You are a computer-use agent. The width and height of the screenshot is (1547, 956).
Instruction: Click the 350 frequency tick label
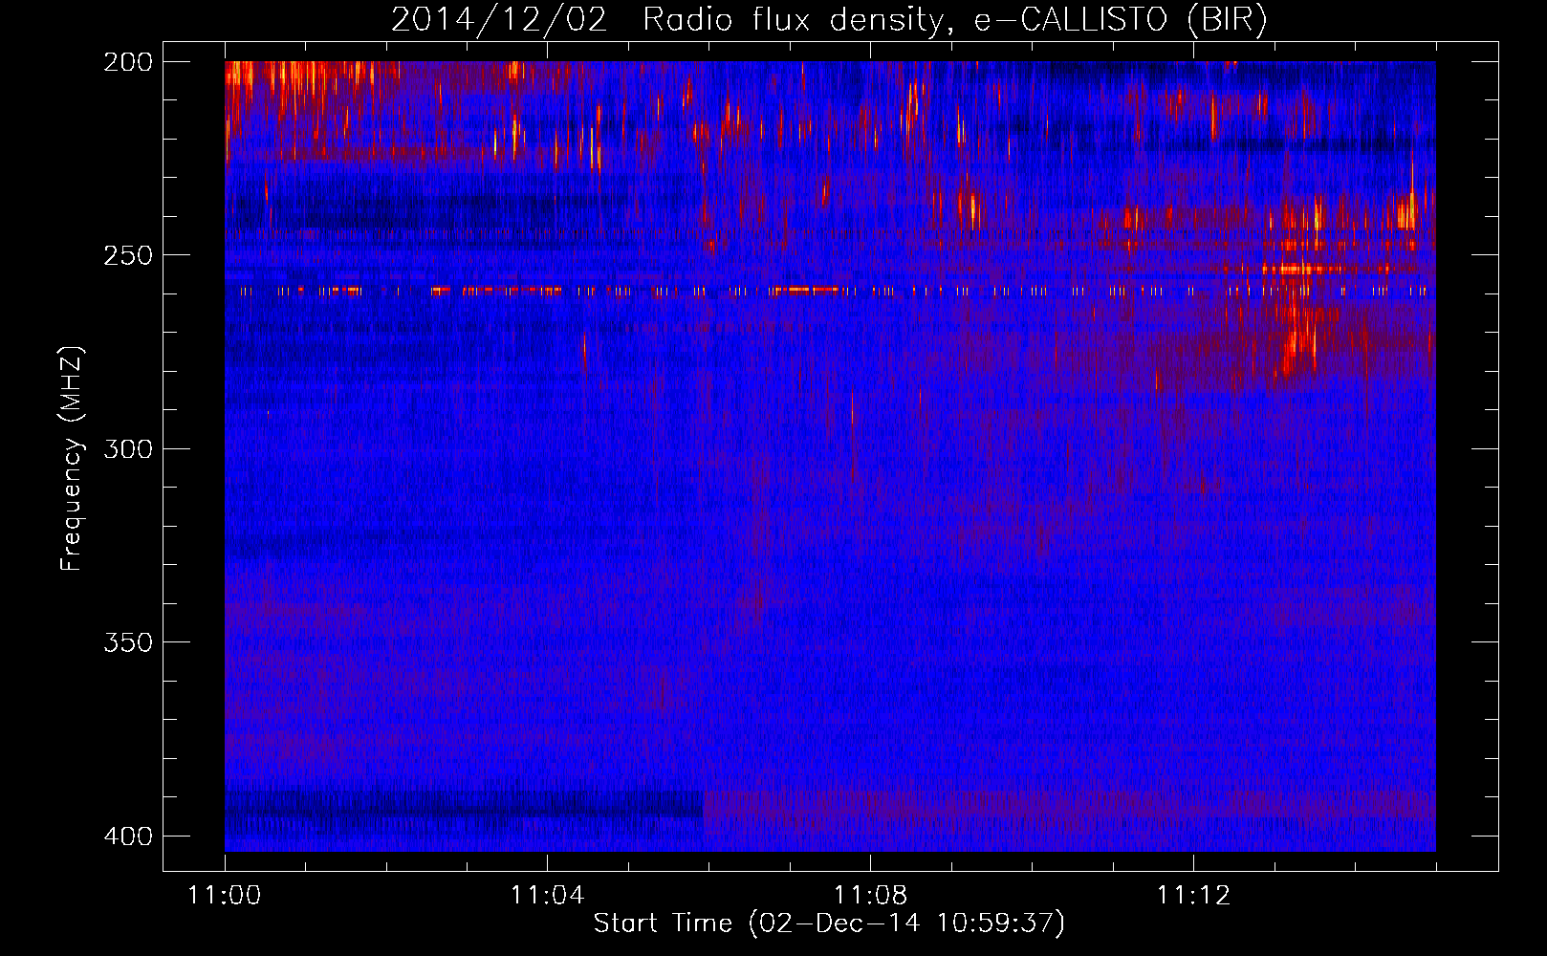click(128, 642)
